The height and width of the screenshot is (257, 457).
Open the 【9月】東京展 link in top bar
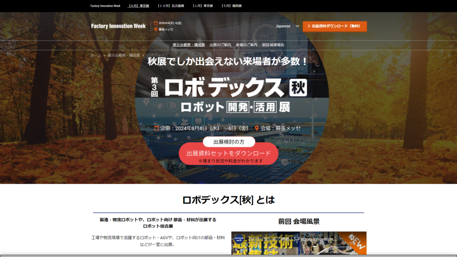point(138,6)
